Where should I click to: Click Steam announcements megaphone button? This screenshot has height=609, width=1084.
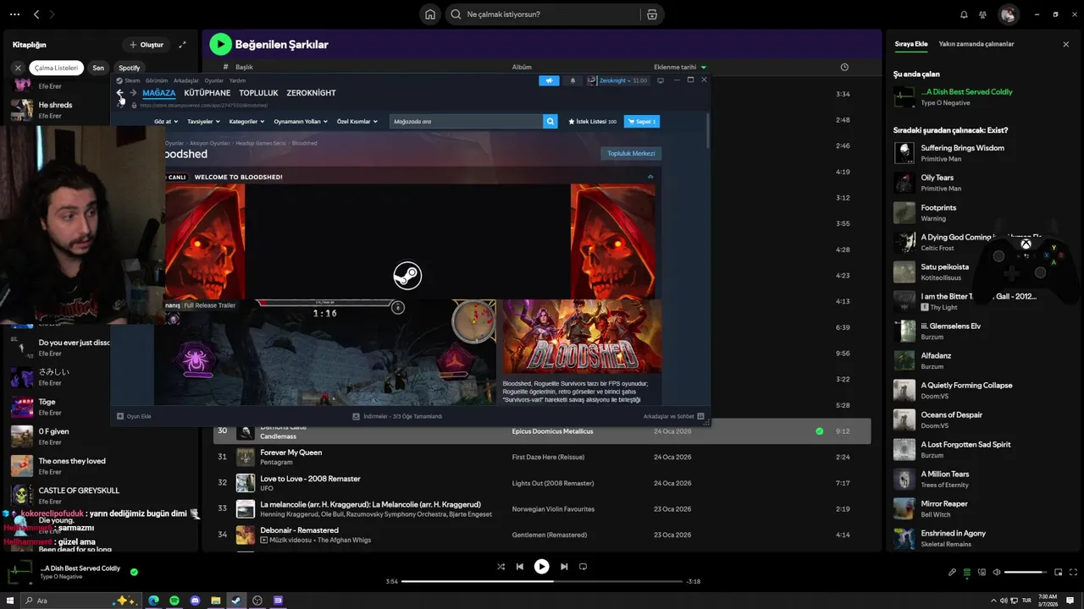pos(549,80)
